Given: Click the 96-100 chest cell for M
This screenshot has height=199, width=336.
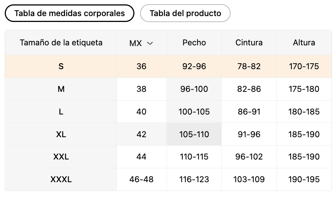Looking at the screenshot, I should click(x=194, y=89).
